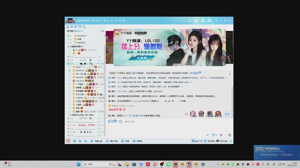300x168 pixels.
Task: Toggle the microphone icon in bottom bar
Action: click(80, 141)
